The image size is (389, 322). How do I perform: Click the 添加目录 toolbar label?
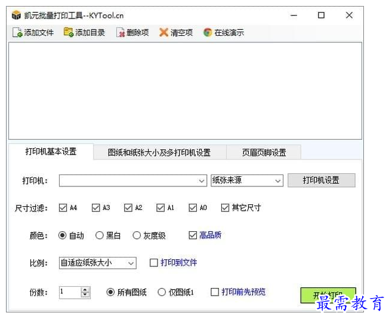coord(90,32)
